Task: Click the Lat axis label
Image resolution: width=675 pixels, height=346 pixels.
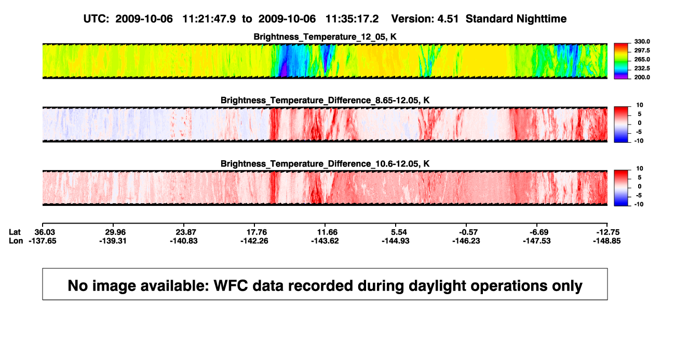Action: 15,232
